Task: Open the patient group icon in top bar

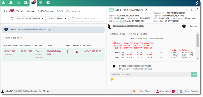Action: pos(11,3)
